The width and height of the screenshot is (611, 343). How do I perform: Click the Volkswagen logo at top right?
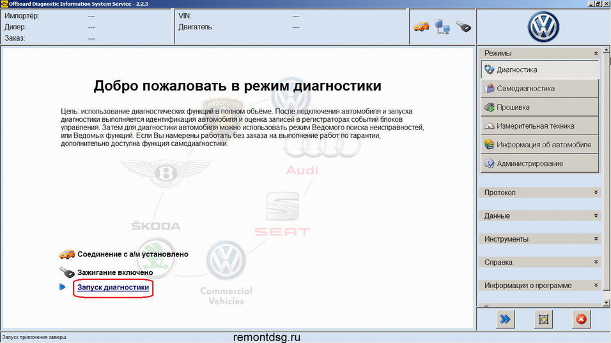[543, 27]
